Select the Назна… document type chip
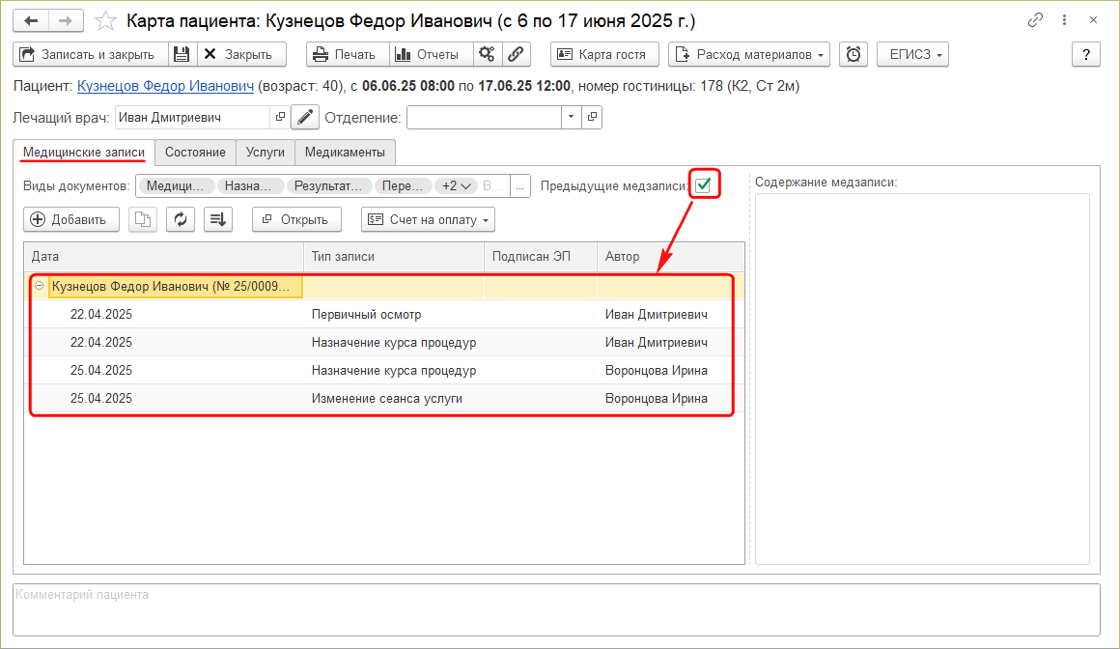The height and width of the screenshot is (649, 1120). pyautogui.click(x=248, y=185)
